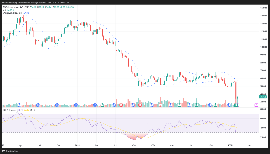Select the 2025 label on time axis
Image resolution: width=270 pixels, height=154 pixels.
point(230,146)
